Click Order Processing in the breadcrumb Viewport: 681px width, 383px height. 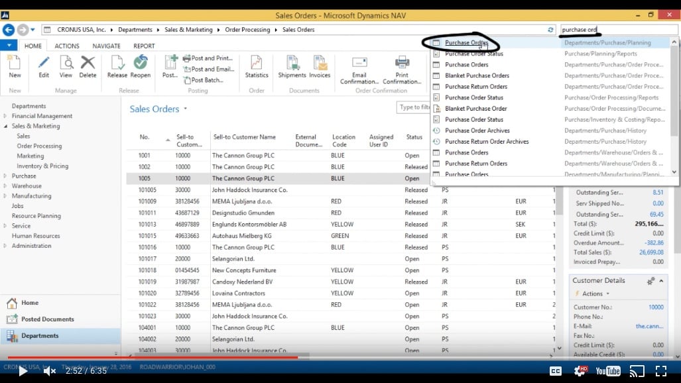coord(247,30)
